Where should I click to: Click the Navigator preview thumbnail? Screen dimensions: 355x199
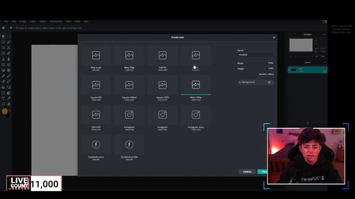pos(301,45)
